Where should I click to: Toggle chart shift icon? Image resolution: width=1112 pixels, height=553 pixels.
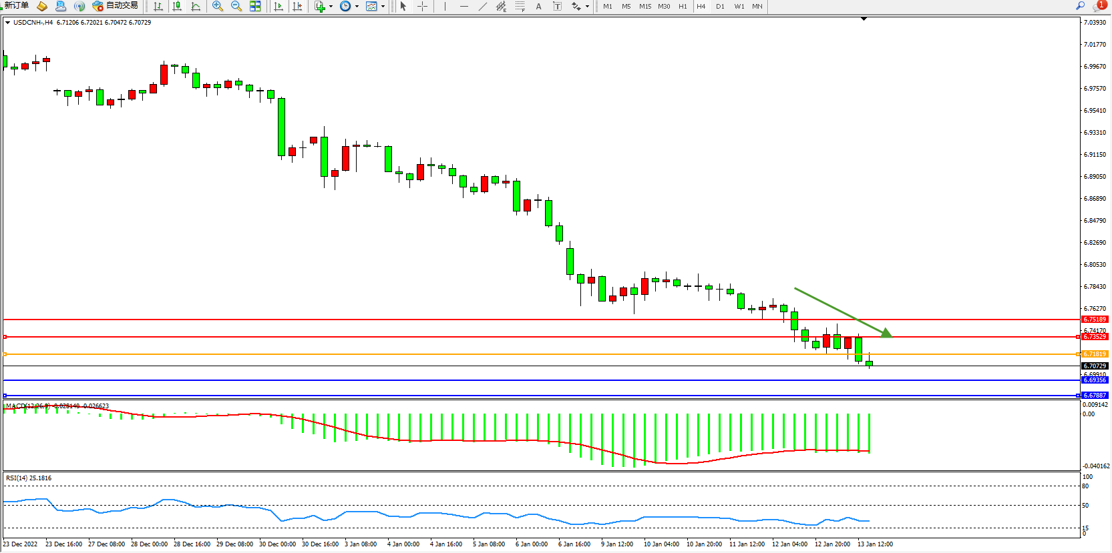point(297,7)
